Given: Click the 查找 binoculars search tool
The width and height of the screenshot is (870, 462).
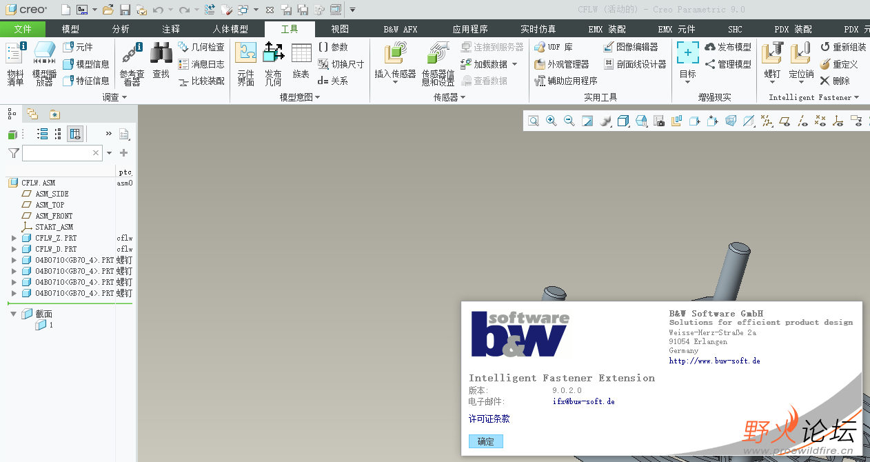Looking at the screenshot, I should [161, 61].
